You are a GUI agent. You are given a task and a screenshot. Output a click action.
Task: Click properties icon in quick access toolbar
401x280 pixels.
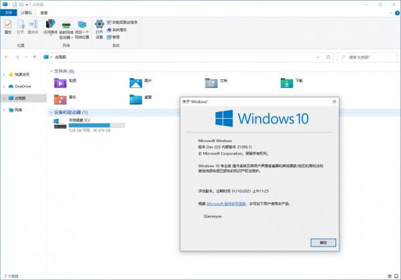15,5
